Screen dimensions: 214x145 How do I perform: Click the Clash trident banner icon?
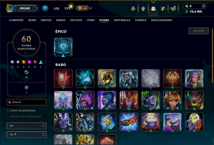pos(133,9)
